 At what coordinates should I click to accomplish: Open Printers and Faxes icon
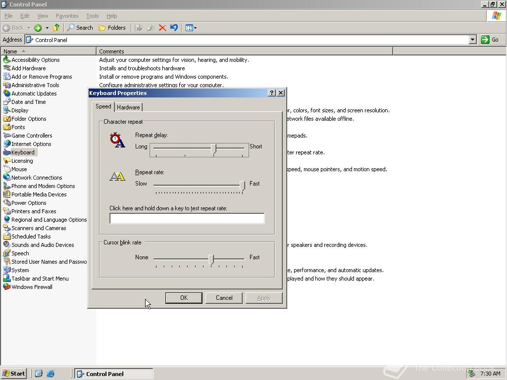[6, 211]
